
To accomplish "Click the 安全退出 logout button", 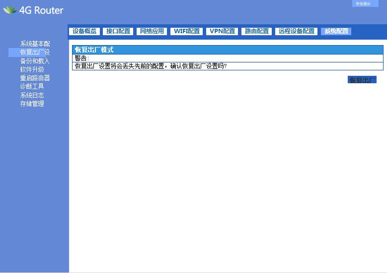I will coord(363,4).
